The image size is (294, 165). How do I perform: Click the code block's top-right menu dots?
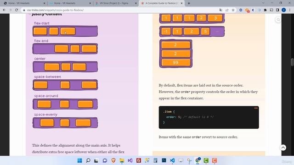point(256,108)
